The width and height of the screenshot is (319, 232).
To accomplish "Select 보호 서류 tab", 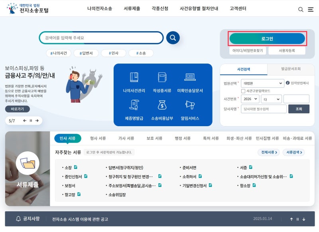I will 154,138.
